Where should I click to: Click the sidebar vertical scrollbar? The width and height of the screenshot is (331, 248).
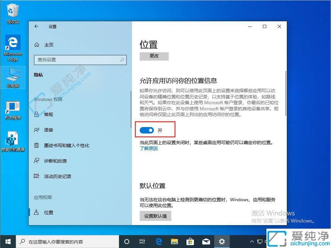131,109
